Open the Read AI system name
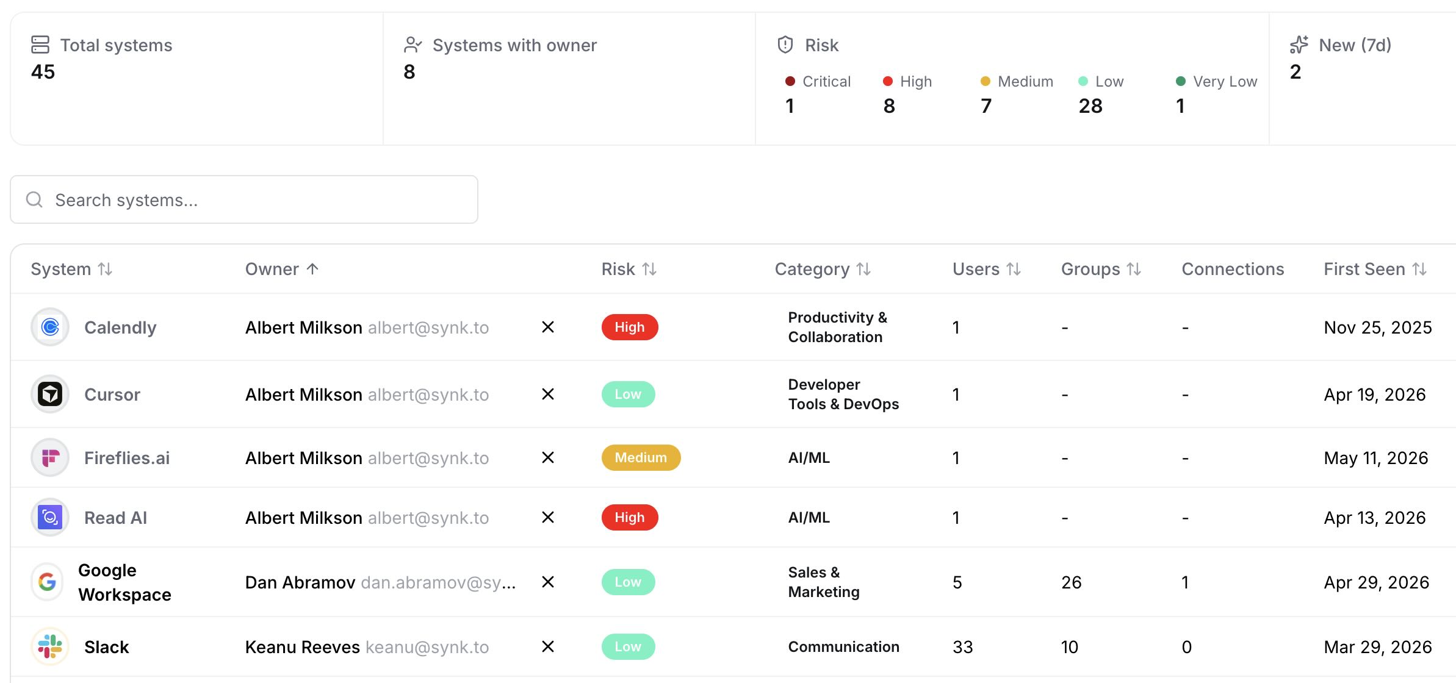The image size is (1456, 683). pyautogui.click(x=115, y=518)
